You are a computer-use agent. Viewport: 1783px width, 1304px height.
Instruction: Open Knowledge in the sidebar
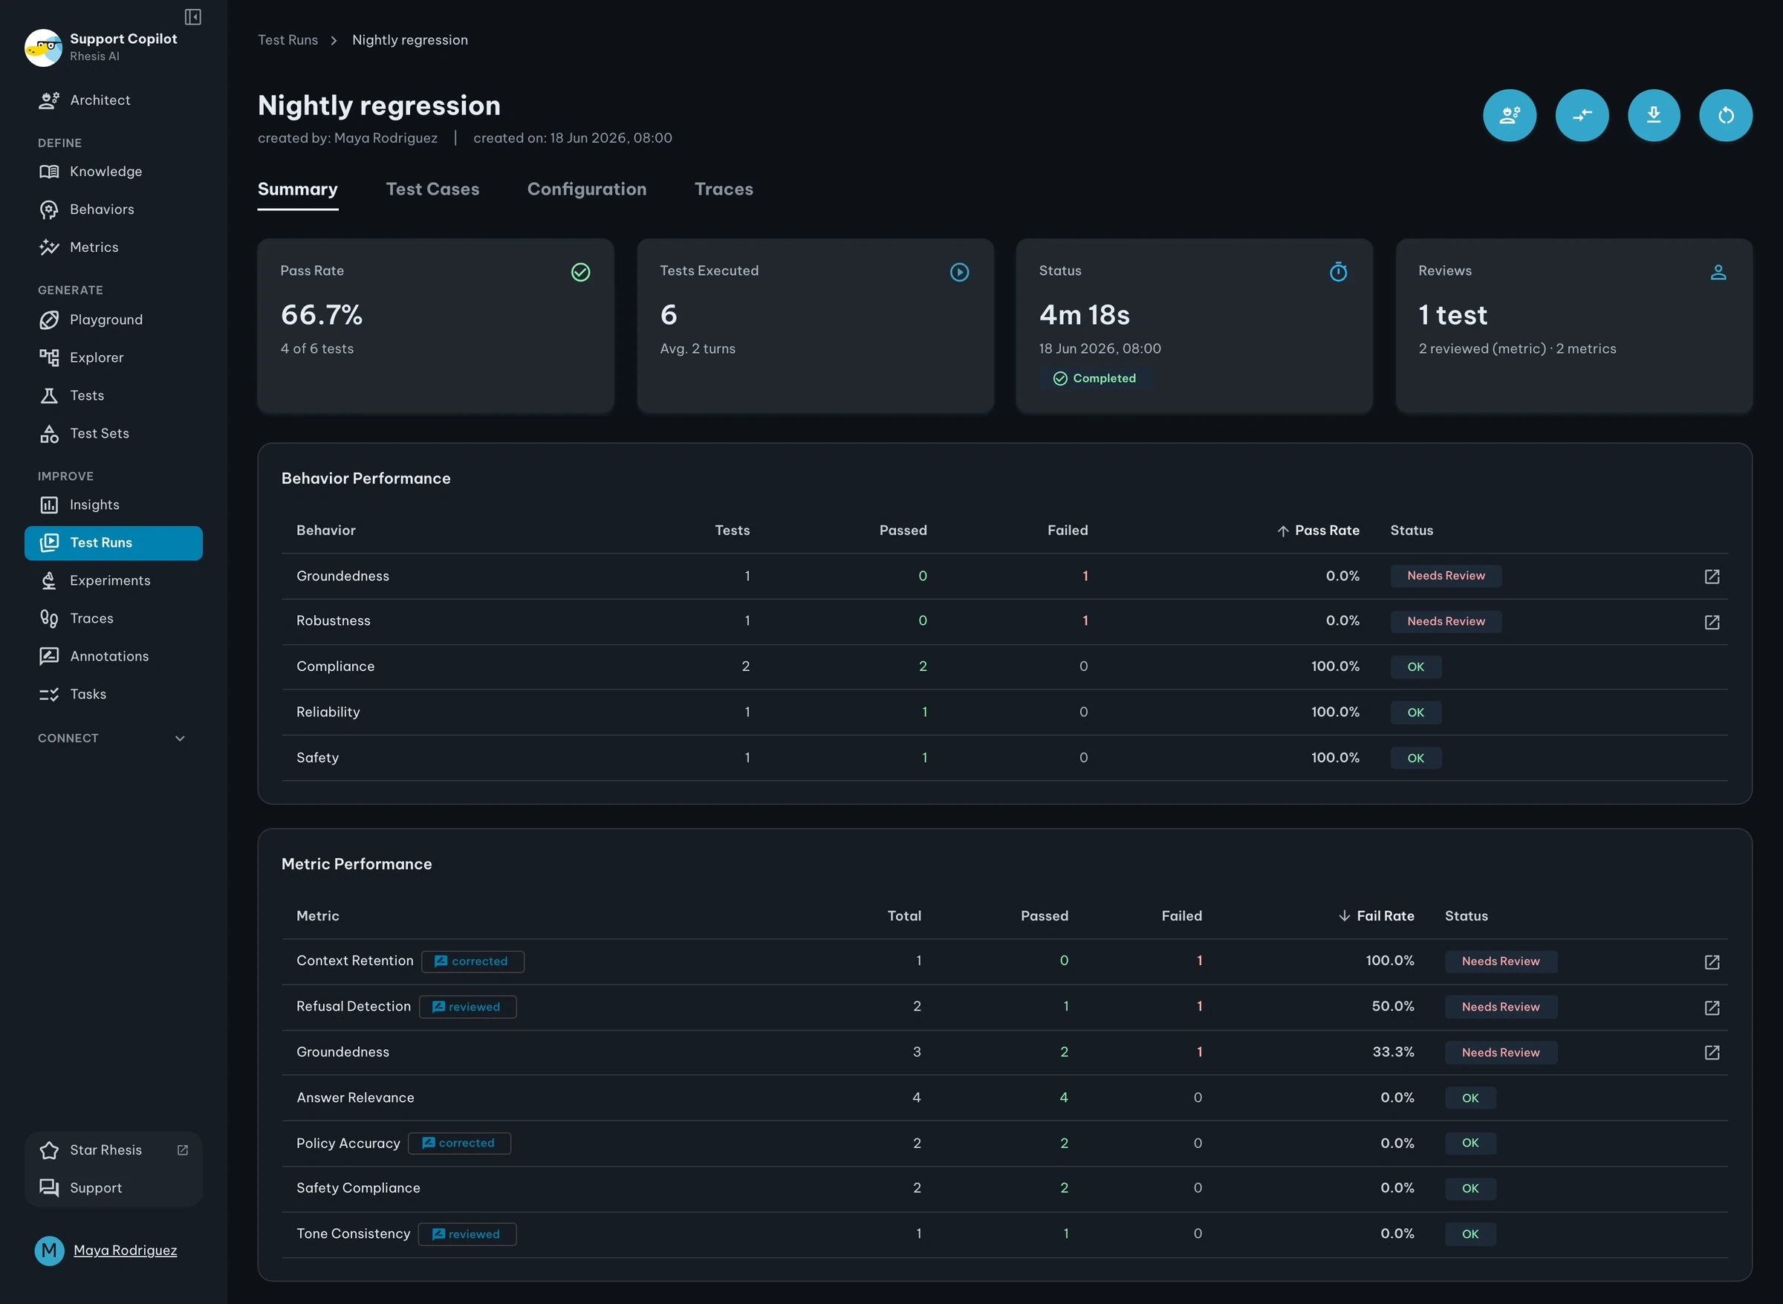[x=113, y=172]
